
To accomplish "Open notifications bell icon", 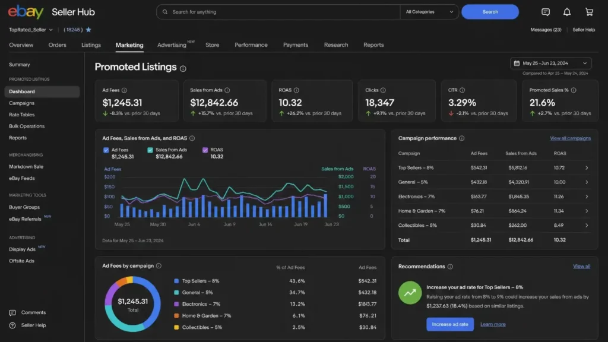I will point(567,12).
